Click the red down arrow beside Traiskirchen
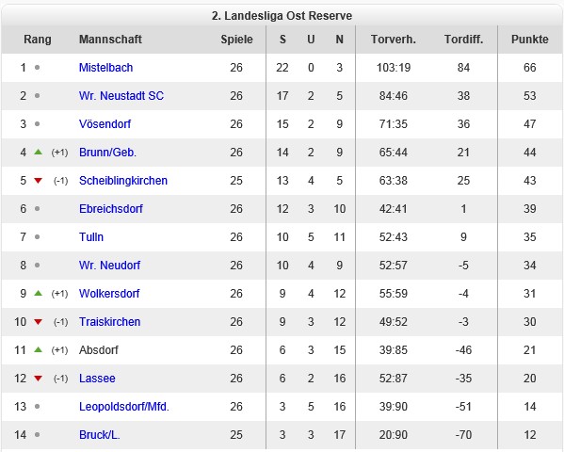Screen dimensions: 564x452 [x=38, y=322]
